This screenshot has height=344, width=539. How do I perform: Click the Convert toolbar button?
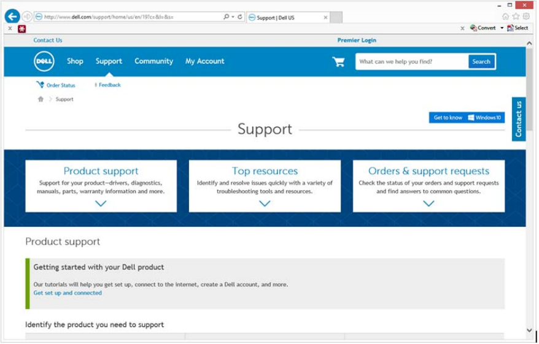point(483,28)
